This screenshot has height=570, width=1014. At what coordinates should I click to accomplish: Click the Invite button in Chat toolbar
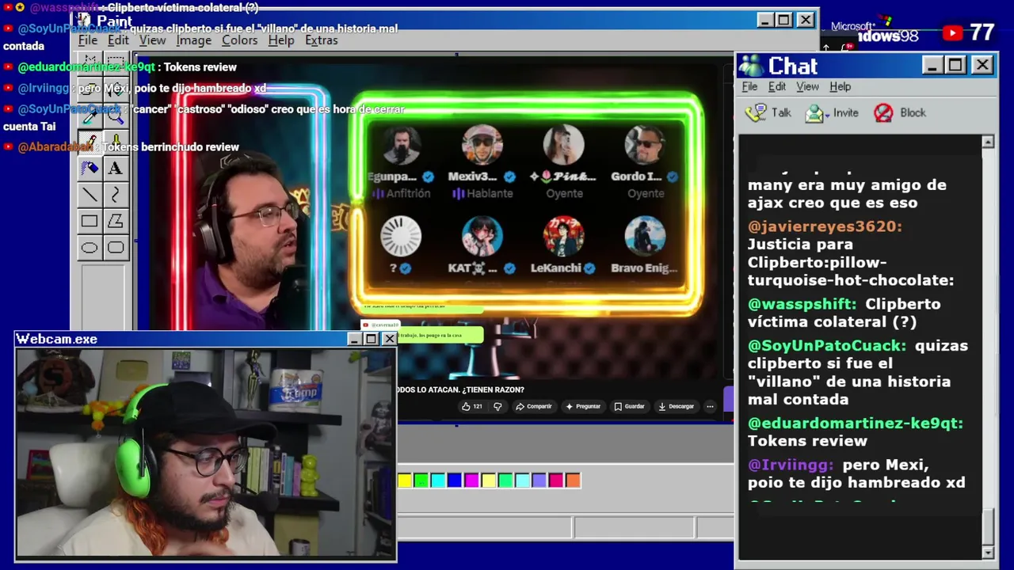(832, 113)
